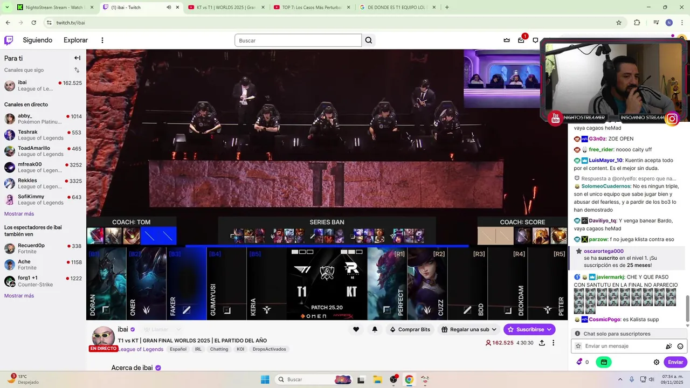Open Regalar una sub dropdown
This screenshot has height=388, width=690.
pyautogui.click(x=468, y=329)
